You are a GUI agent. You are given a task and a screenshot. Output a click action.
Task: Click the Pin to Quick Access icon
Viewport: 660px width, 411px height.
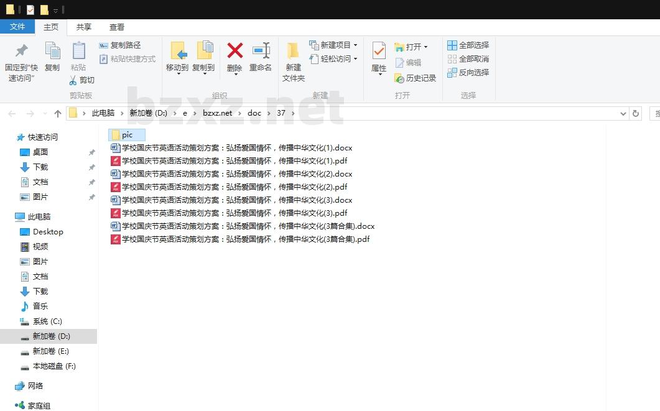coord(22,51)
